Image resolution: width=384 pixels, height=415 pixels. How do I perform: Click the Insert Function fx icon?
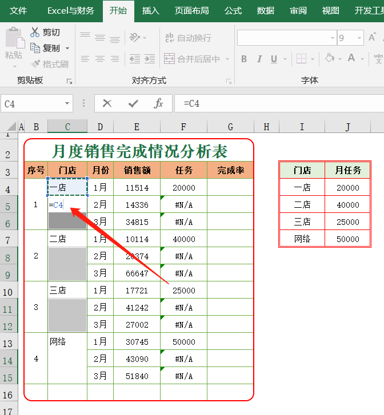click(158, 103)
